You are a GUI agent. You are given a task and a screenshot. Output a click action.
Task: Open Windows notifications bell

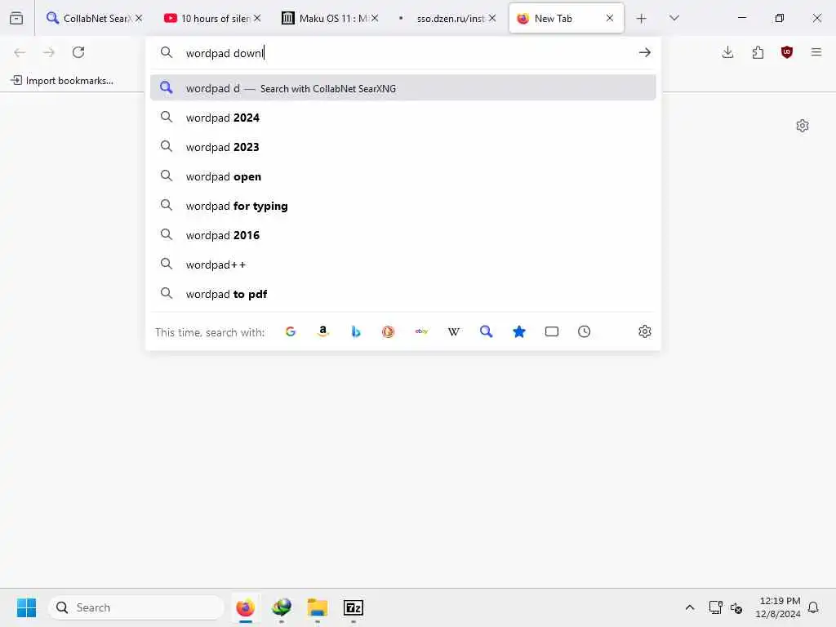pos(814,607)
